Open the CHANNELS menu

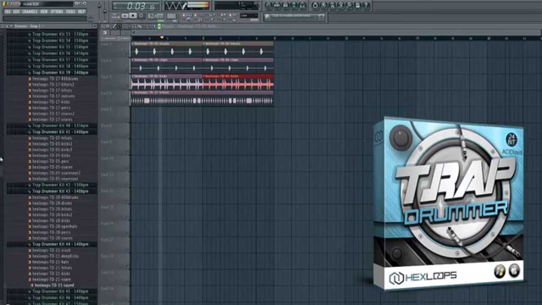(x=30, y=11)
